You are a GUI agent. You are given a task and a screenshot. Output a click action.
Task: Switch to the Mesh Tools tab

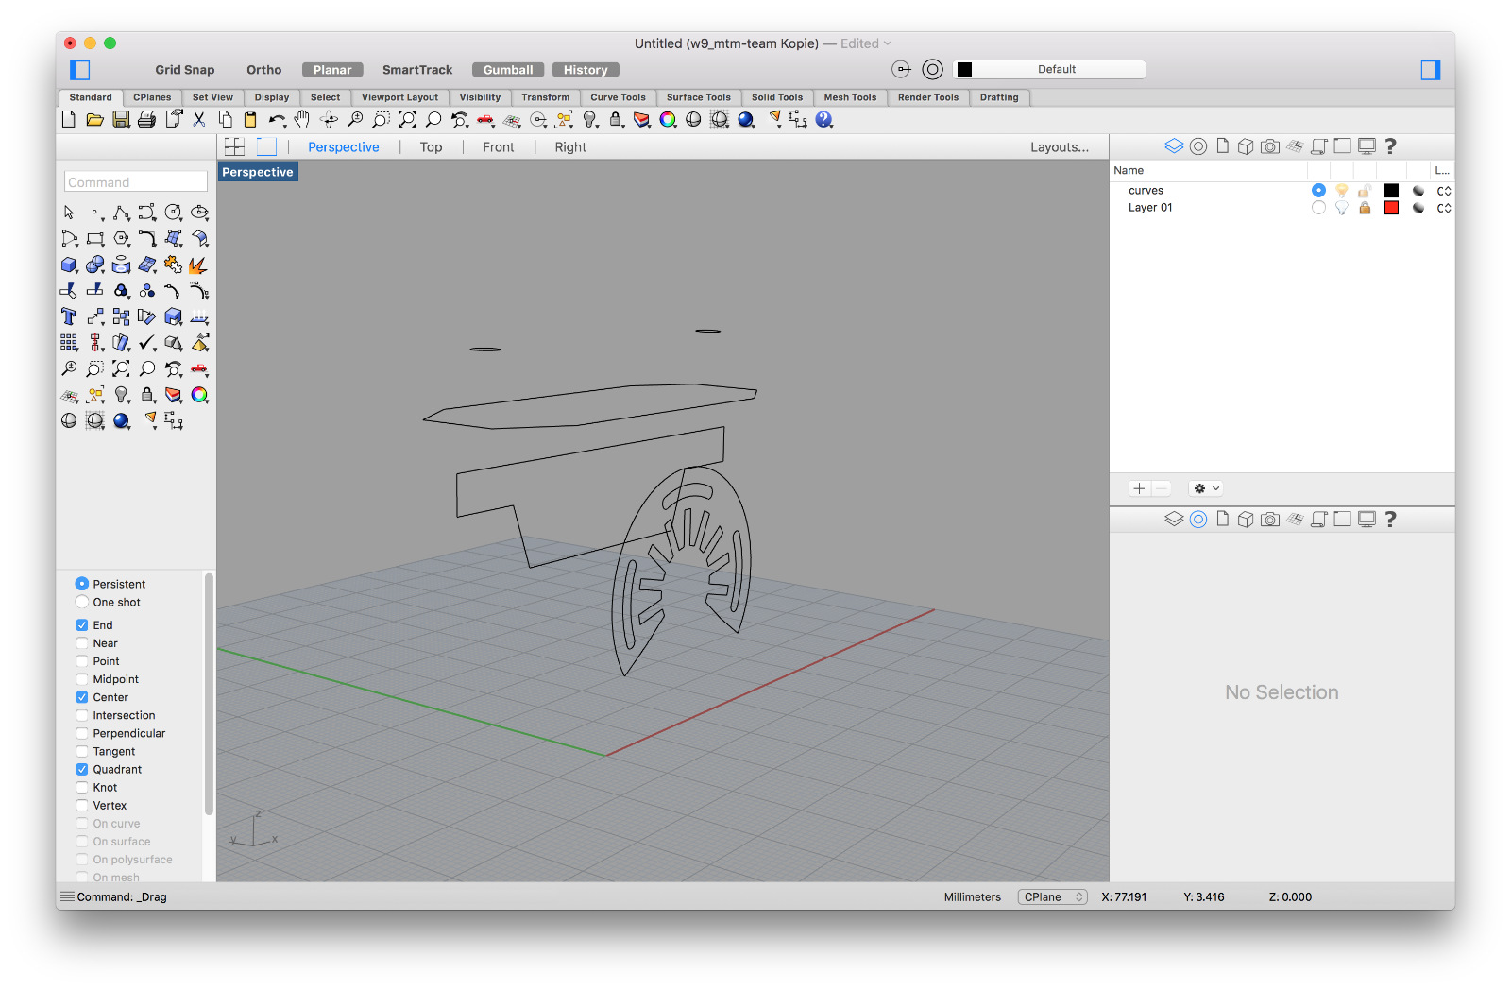[x=850, y=97]
